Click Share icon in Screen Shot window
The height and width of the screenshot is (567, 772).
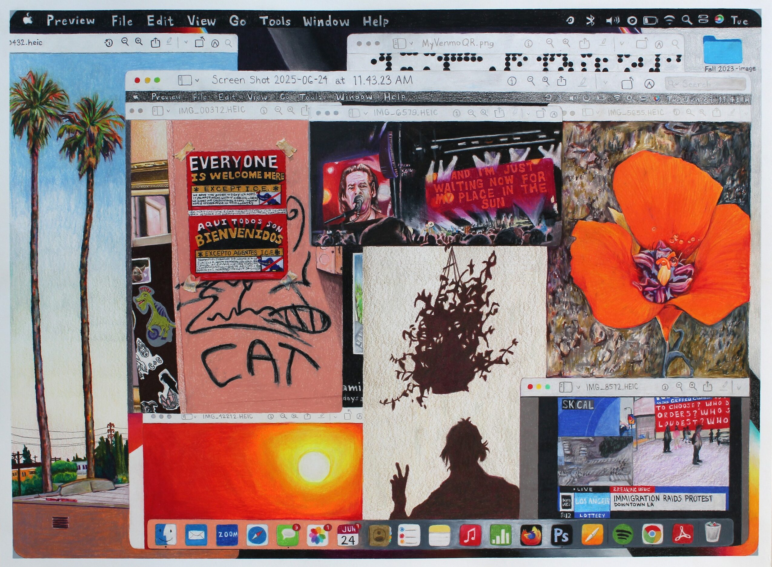561,81
